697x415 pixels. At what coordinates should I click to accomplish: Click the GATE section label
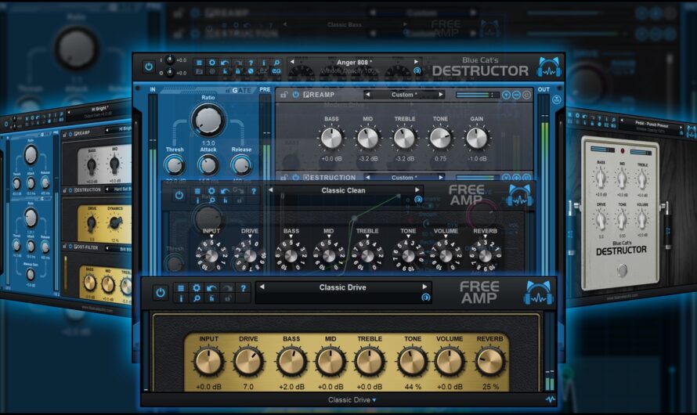coord(242,90)
